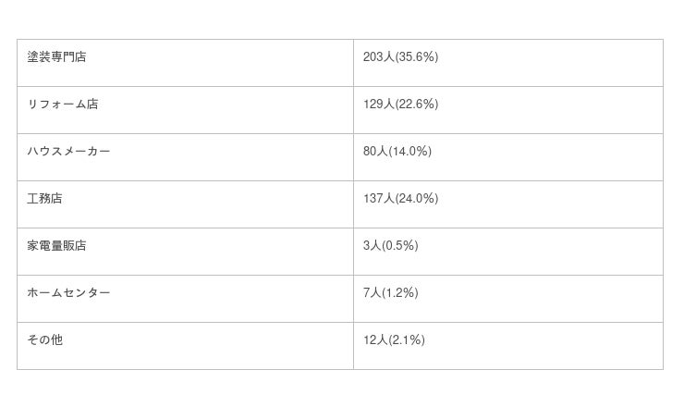
Task: Click the 203人 count text
Action: (x=378, y=57)
